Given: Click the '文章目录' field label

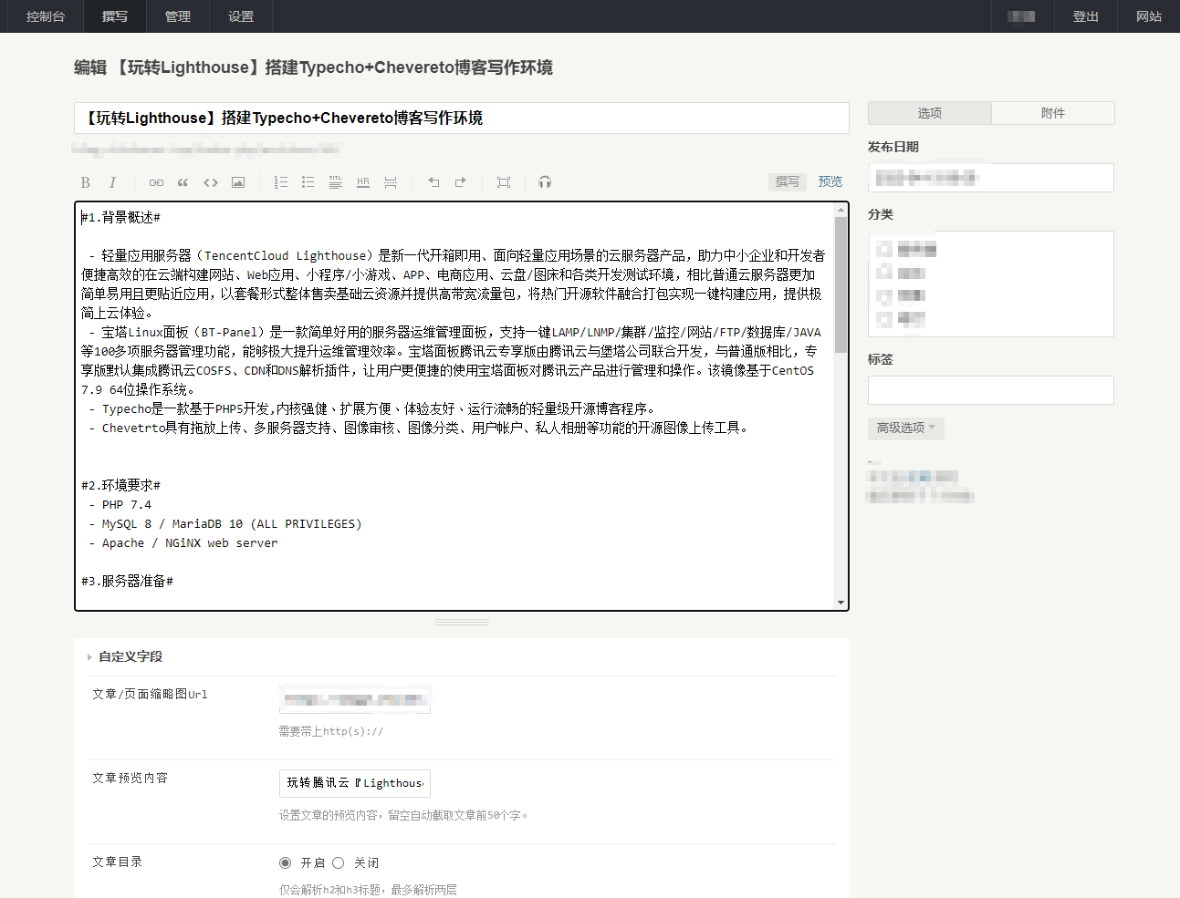Looking at the screenshot, I should pos(118,862).
